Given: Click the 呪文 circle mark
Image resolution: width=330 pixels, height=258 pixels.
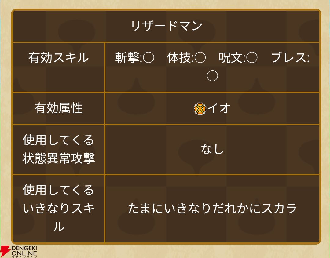Looking at the screenshot, I should tap(252, 58).
